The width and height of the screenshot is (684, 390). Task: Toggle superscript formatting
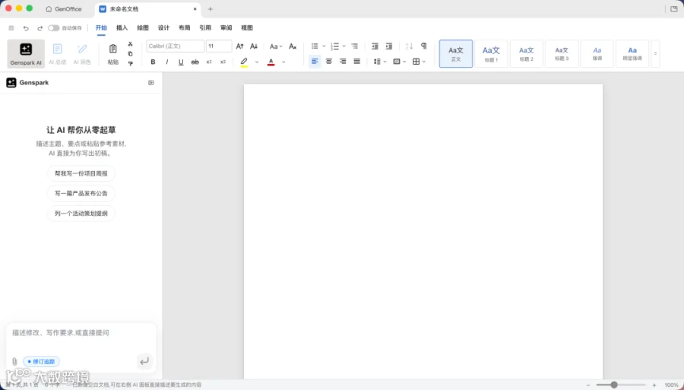pos(223,62)
